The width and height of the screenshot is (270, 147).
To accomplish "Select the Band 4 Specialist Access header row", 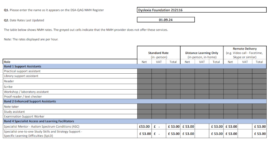I will pos(135,121).
